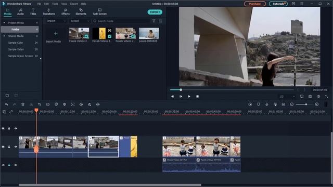
Task: Click the Motion Tracking target icon
Action: (73, 104)
